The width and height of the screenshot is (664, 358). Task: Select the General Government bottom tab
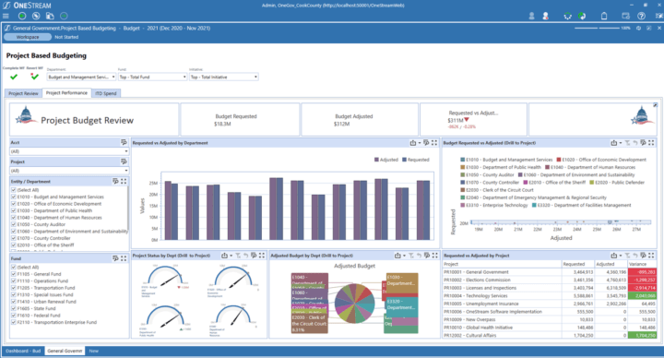[65, 351]
